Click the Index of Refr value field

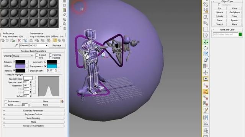(x=51, y=70)
